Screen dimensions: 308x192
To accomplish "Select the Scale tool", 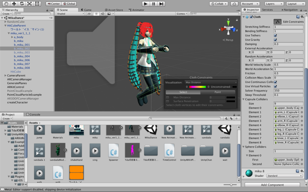I will pyautogui.click(x=29, y=4).
